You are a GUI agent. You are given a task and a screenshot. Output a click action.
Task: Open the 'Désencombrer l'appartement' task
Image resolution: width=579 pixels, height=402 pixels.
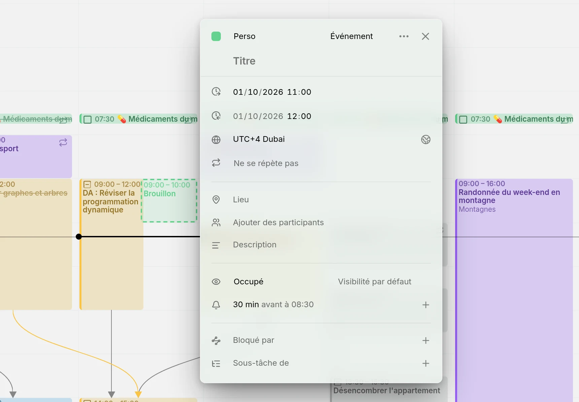pos(386,391)
